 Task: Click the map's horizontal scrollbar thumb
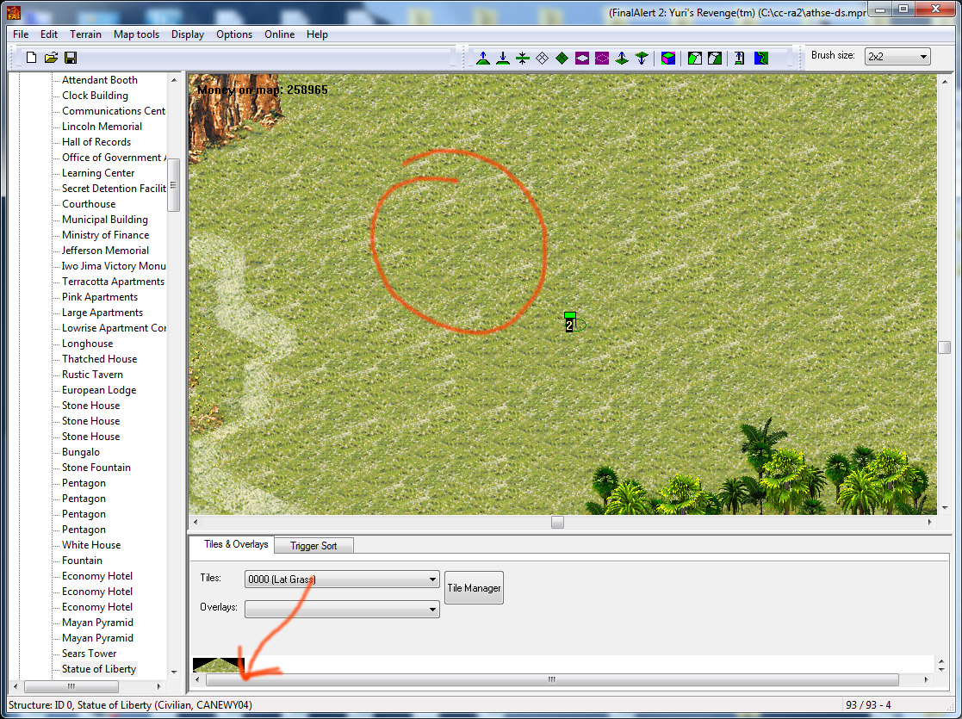click(557, 522)
